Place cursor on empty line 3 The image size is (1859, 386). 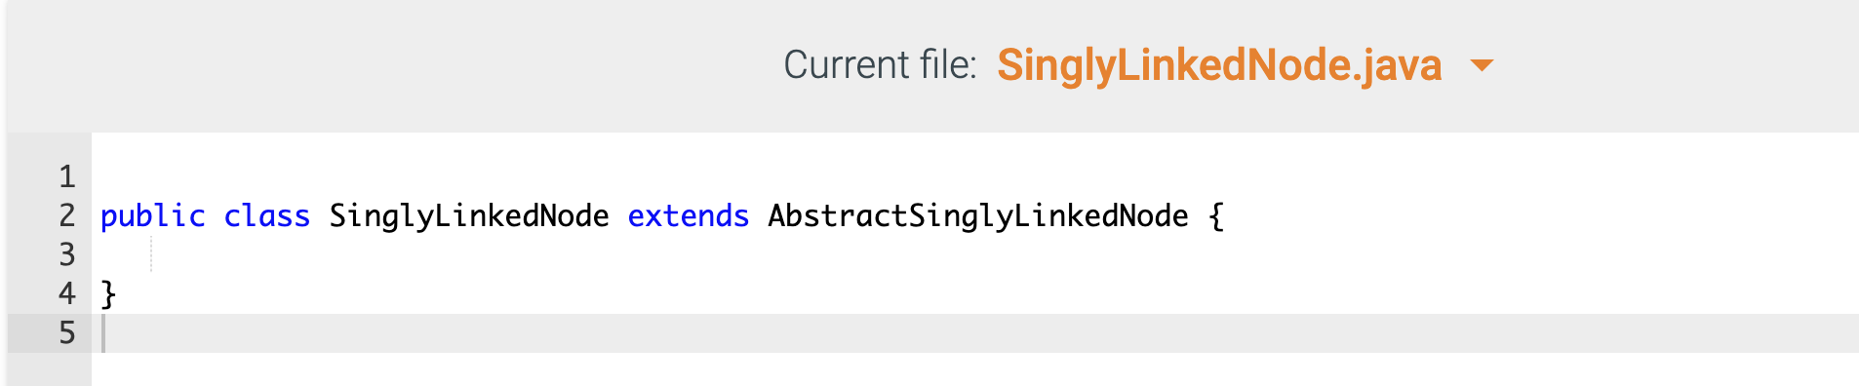(x=975, y=255)
